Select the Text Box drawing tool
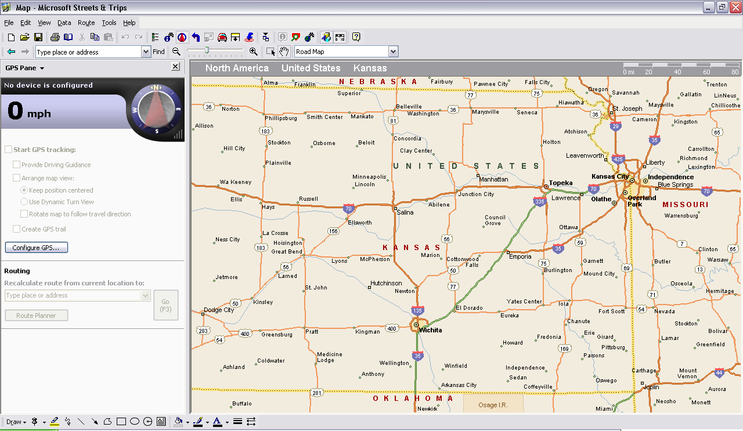Viewport: 743px width, 431px height. (161, 422)
